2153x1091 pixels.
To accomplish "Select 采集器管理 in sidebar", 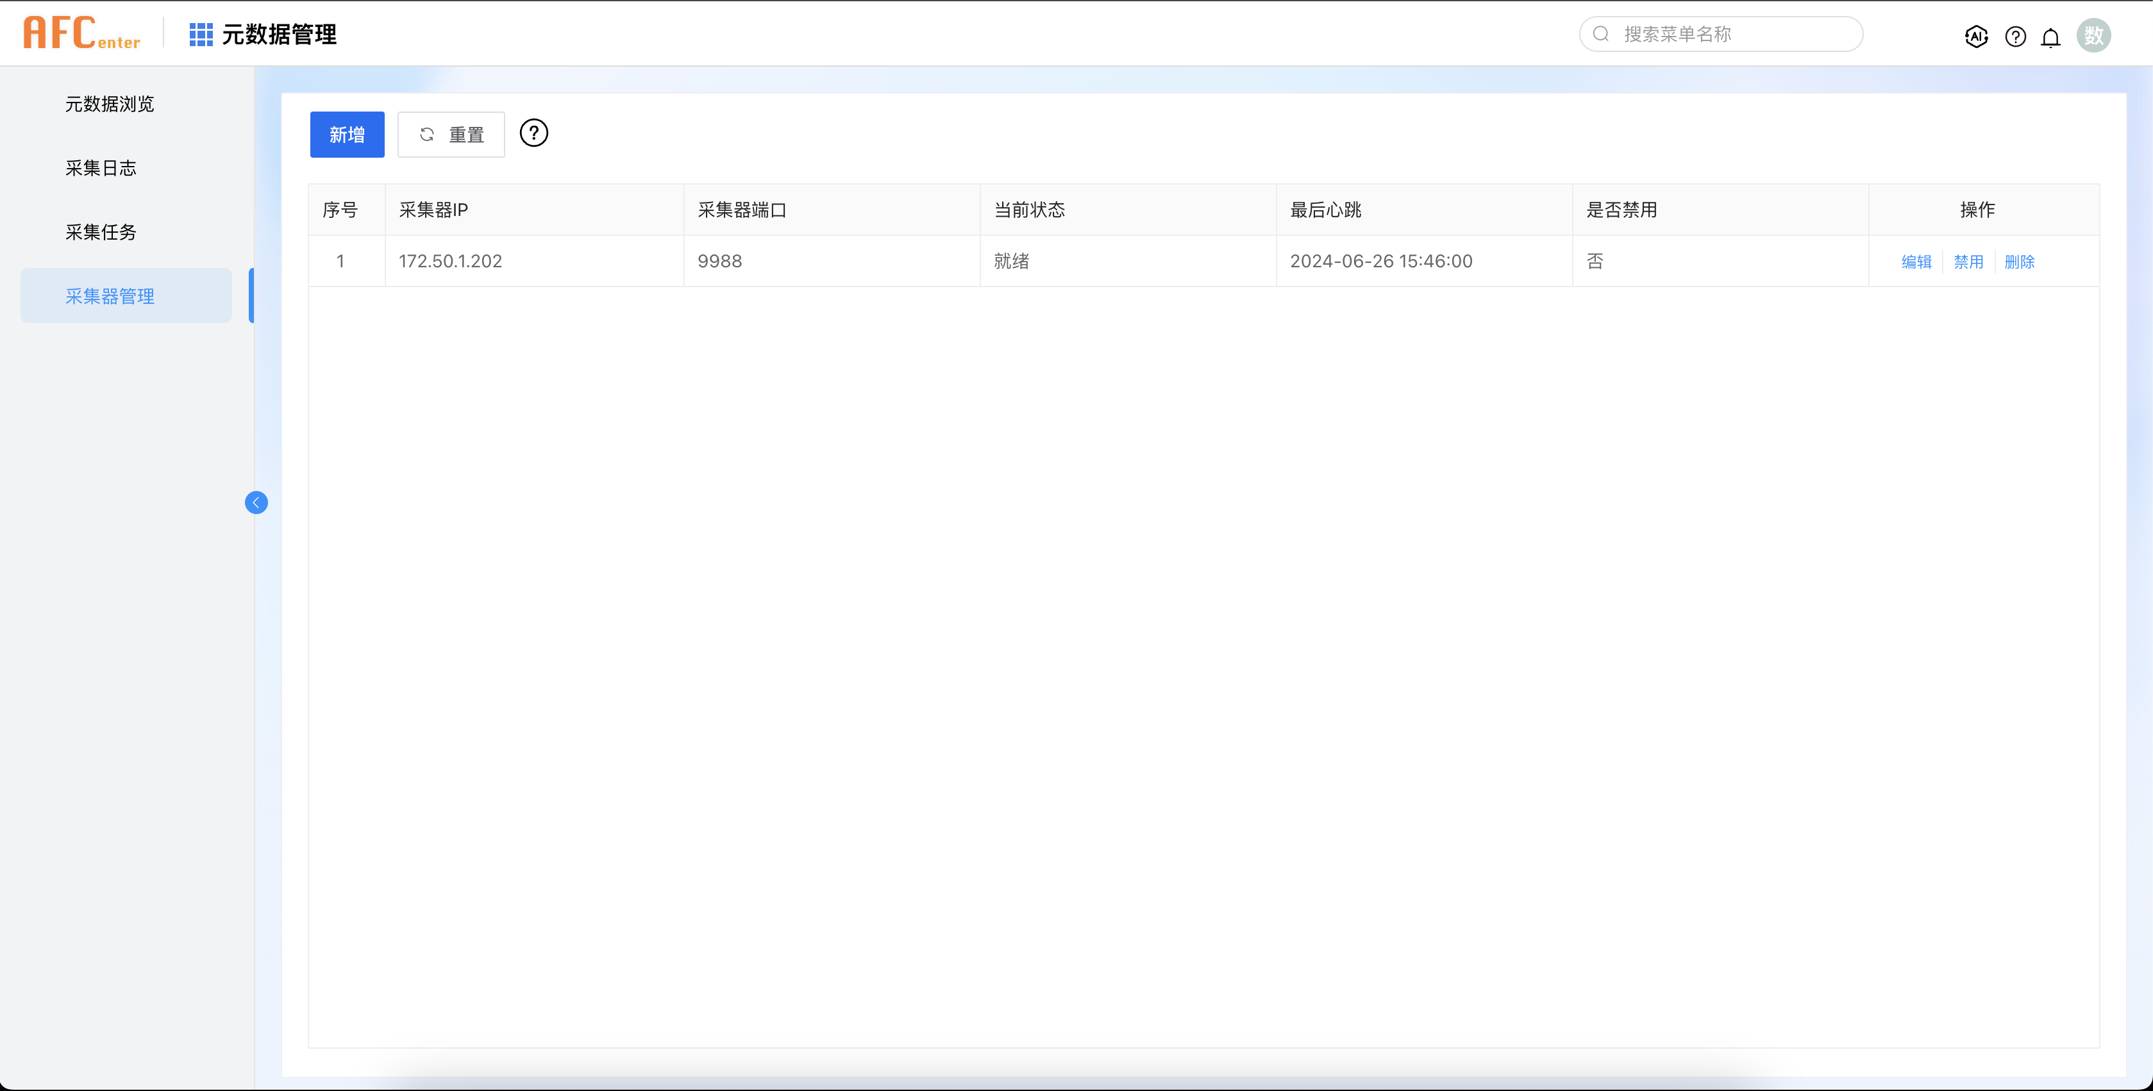I will point(110,296).
